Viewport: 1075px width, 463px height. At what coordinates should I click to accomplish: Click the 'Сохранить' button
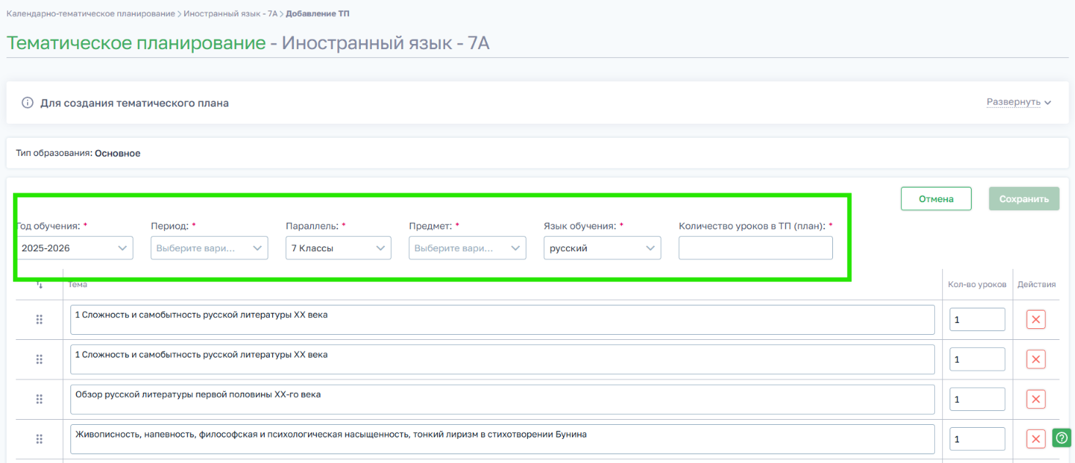(x=1024, y=199)
